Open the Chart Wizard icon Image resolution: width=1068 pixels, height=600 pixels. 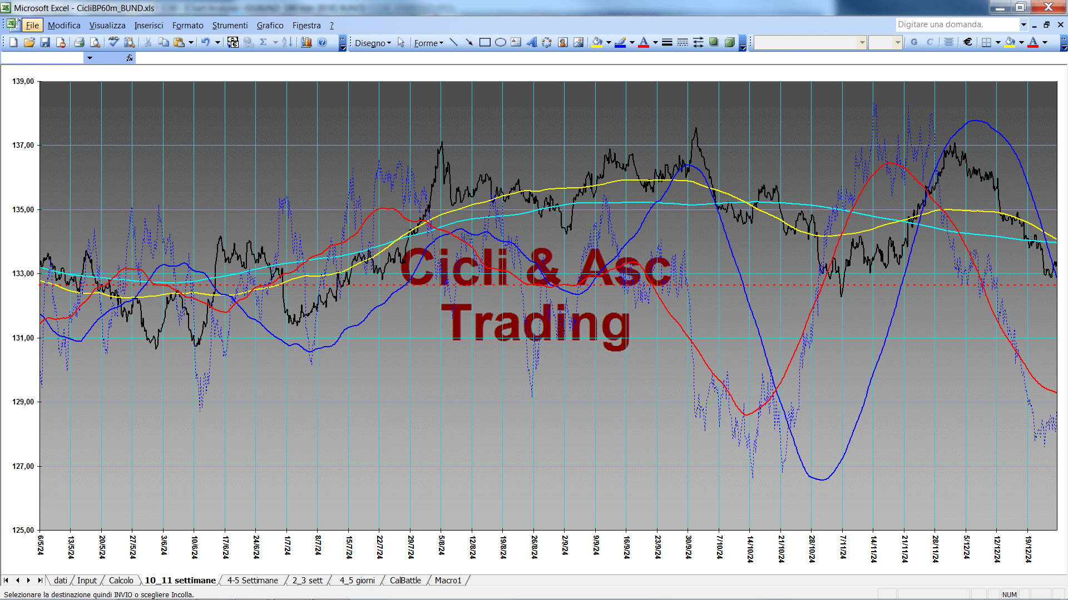[306, 42]
